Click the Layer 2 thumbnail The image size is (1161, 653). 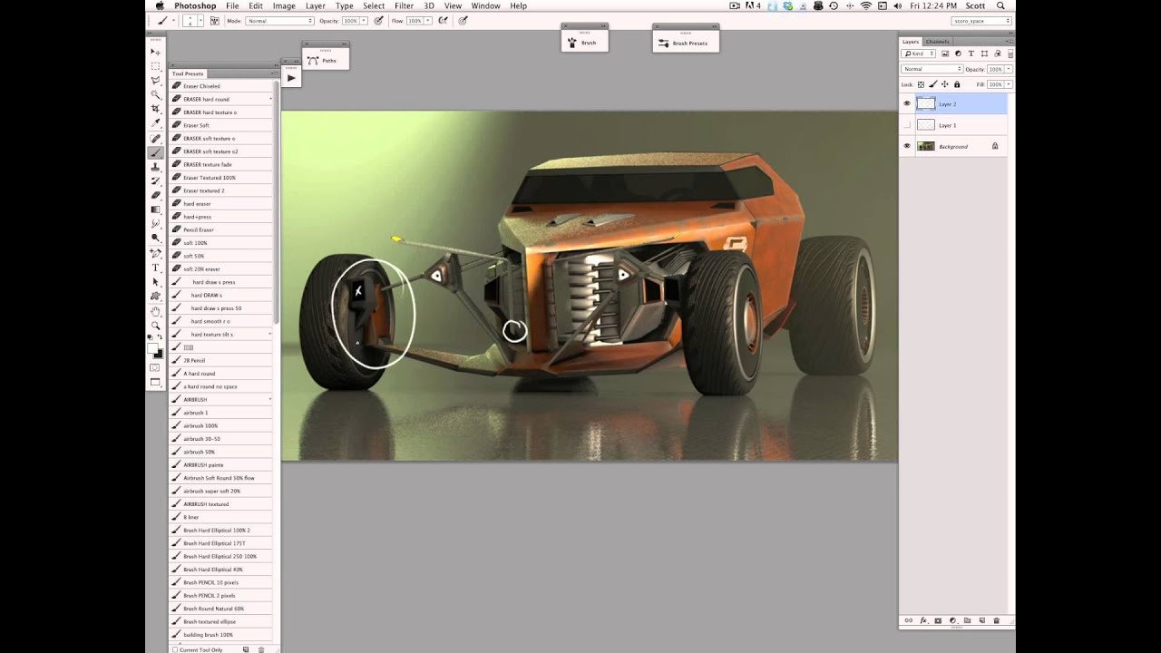click(926, 103)
